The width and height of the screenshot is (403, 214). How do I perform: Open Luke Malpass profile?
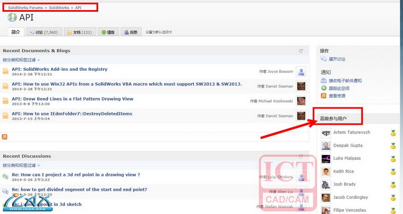coord(347,158)
